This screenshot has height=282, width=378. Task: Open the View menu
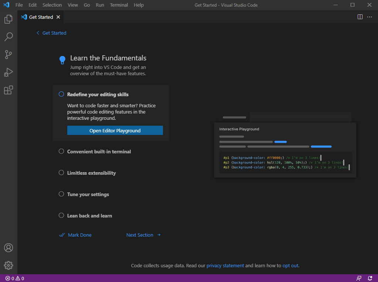point(72,5)
